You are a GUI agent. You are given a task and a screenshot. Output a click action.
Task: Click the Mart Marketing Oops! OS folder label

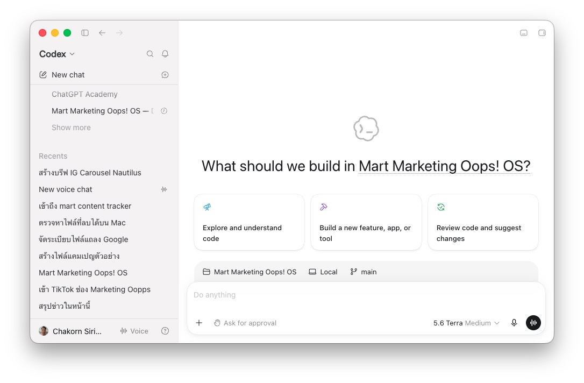[x=255, y=272]
